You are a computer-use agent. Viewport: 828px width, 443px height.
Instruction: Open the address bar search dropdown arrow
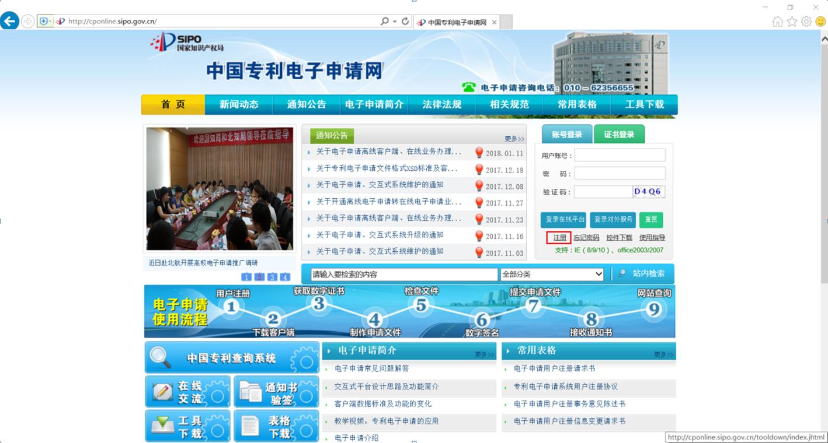tap(395, 22)
